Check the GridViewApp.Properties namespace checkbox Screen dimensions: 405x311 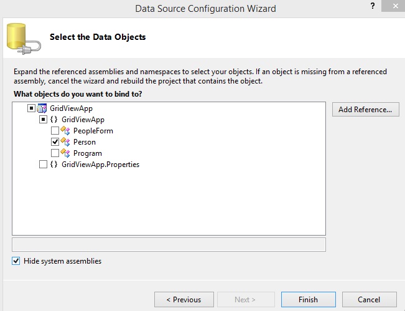(x=43, y=165)
